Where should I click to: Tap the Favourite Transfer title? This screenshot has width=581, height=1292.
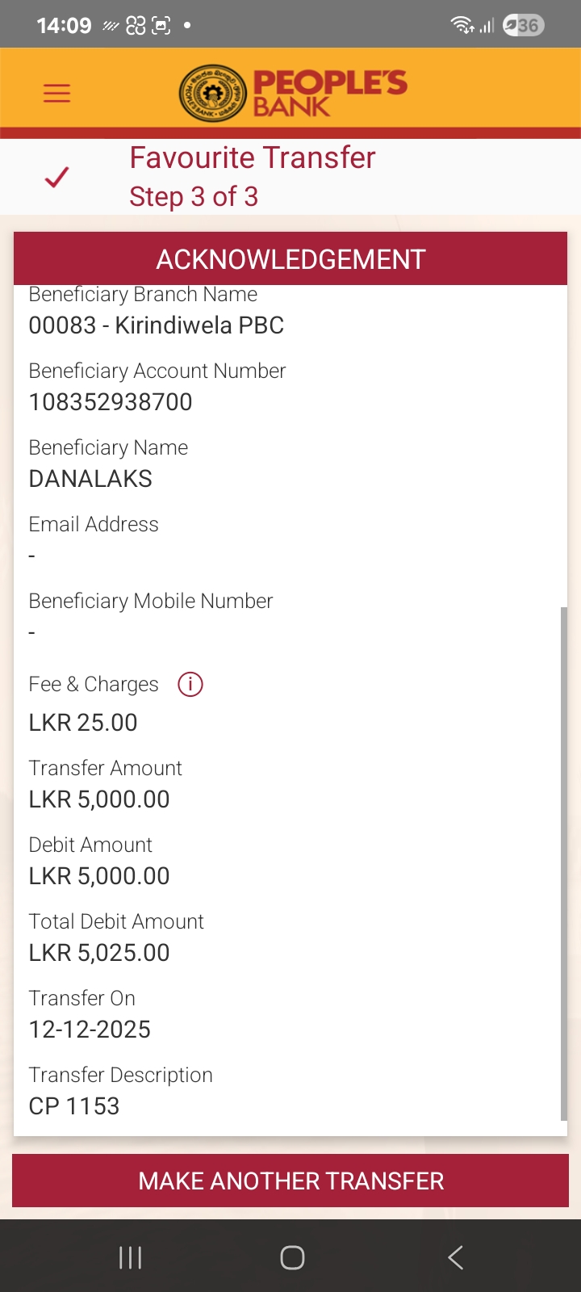(x=253, y=158)
